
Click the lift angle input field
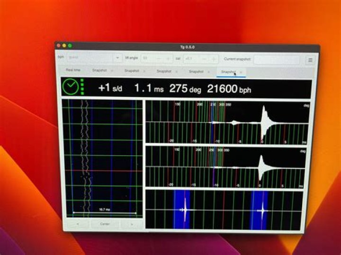tap(146, 58)
